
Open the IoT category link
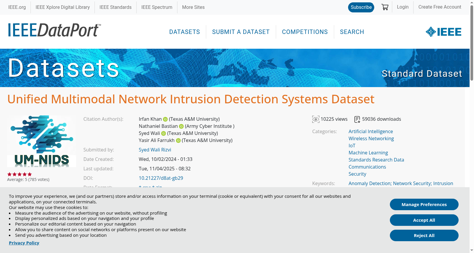(x=352, y=146)
